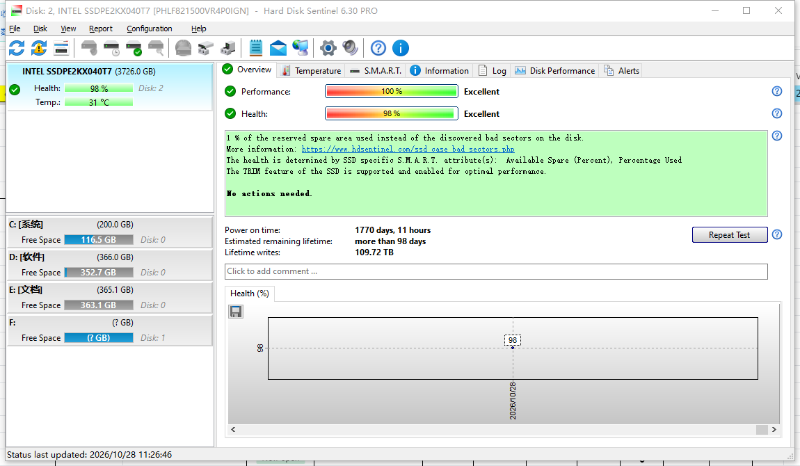Image resolution: width=800 pixels, height=466 pixels.
Task: Click the 'Click to add comment' field
Action: click(x=496, y=271)
